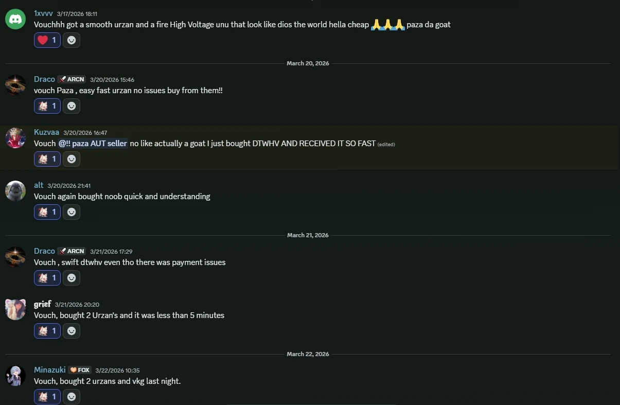
Task: Toggle the reaction under Kuzvaa's message
Action: (x=47, y=159)
